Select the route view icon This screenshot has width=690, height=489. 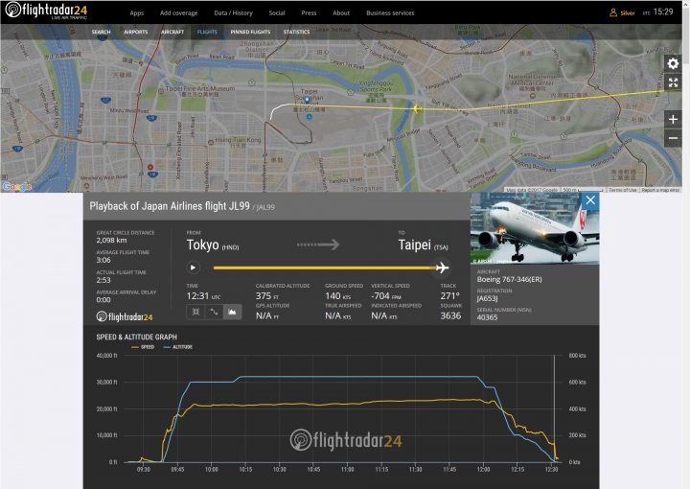(214, 312)
